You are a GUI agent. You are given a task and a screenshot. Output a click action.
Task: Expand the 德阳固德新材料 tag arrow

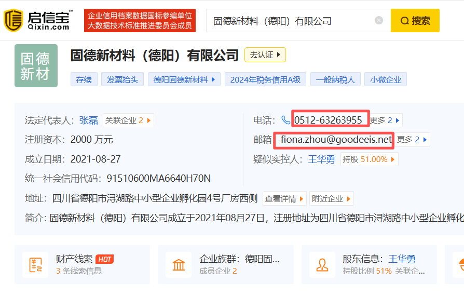(213, 79)
